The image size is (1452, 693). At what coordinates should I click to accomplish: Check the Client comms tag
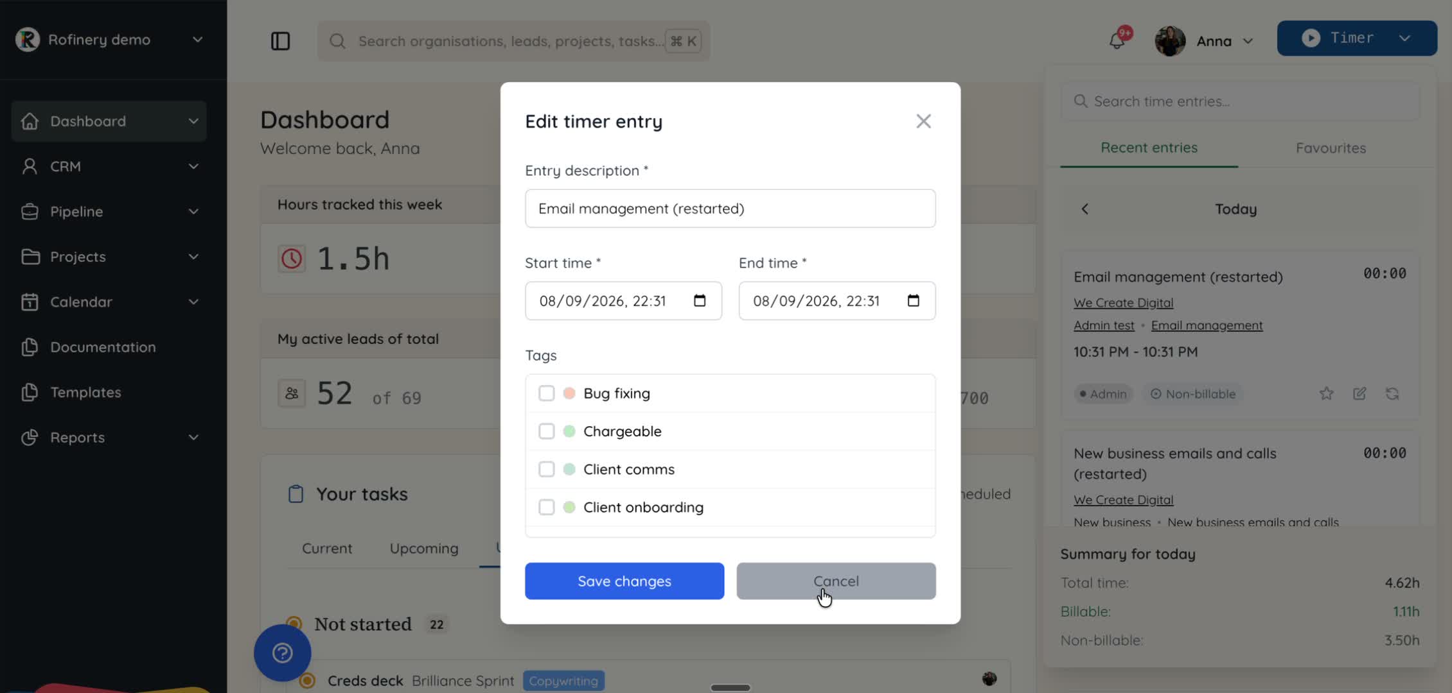(x=546, y=469)
